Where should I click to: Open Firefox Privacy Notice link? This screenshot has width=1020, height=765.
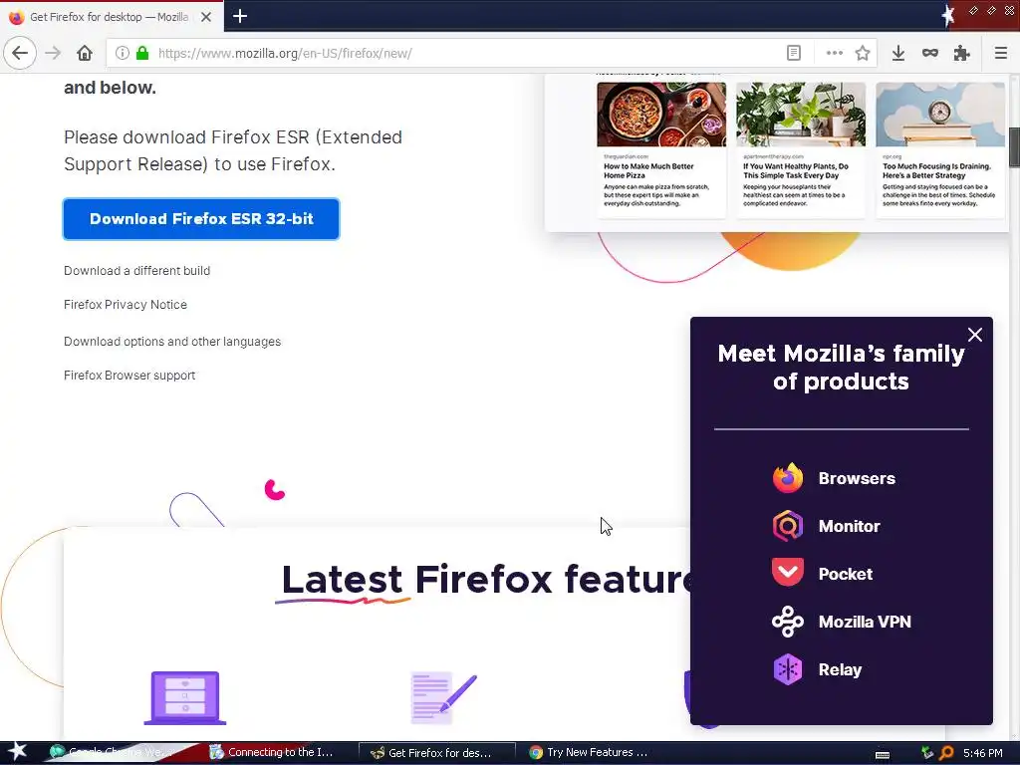tap(125, 305)
